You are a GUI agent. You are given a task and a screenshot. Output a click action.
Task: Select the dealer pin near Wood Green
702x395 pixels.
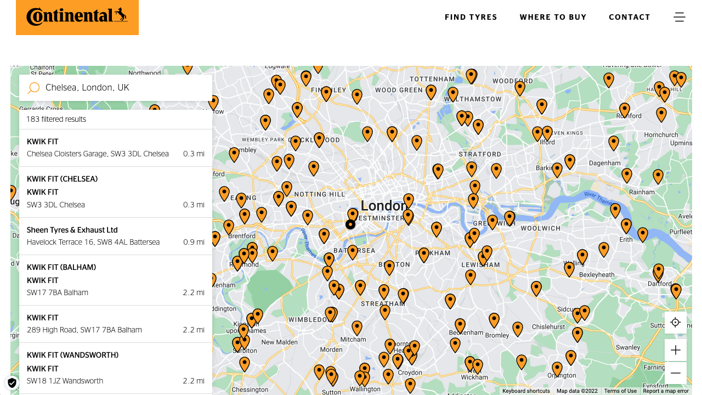(x=431, y=92)
